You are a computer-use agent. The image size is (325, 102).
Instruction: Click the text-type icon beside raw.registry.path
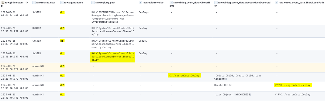click(x=93, y=2)
